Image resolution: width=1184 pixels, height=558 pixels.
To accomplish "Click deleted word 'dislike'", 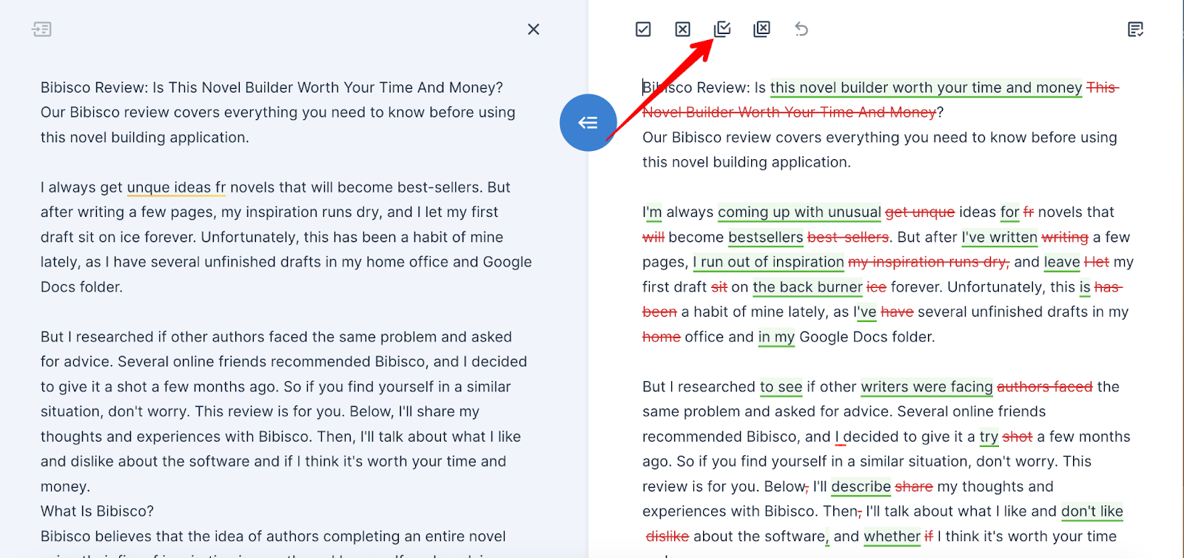I will (x=667, y=537).
